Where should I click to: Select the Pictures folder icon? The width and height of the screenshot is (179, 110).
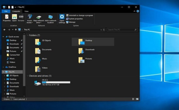tap(81, 60)
